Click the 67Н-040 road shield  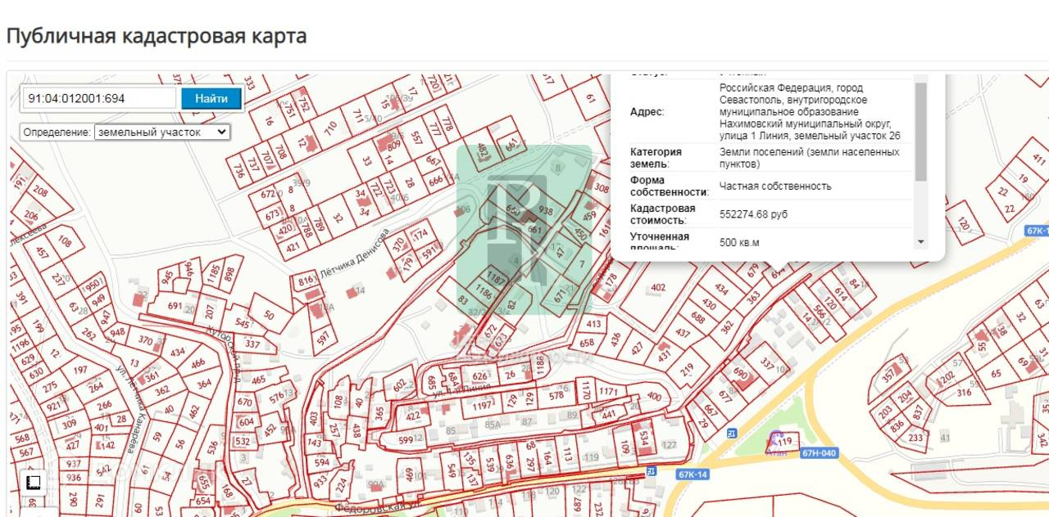[x=820, y=452]
